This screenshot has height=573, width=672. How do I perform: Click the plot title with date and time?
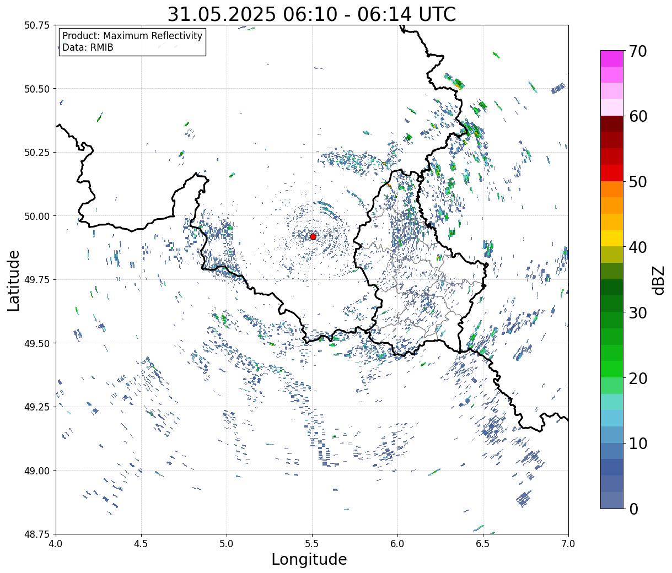(x=311, y=14)
